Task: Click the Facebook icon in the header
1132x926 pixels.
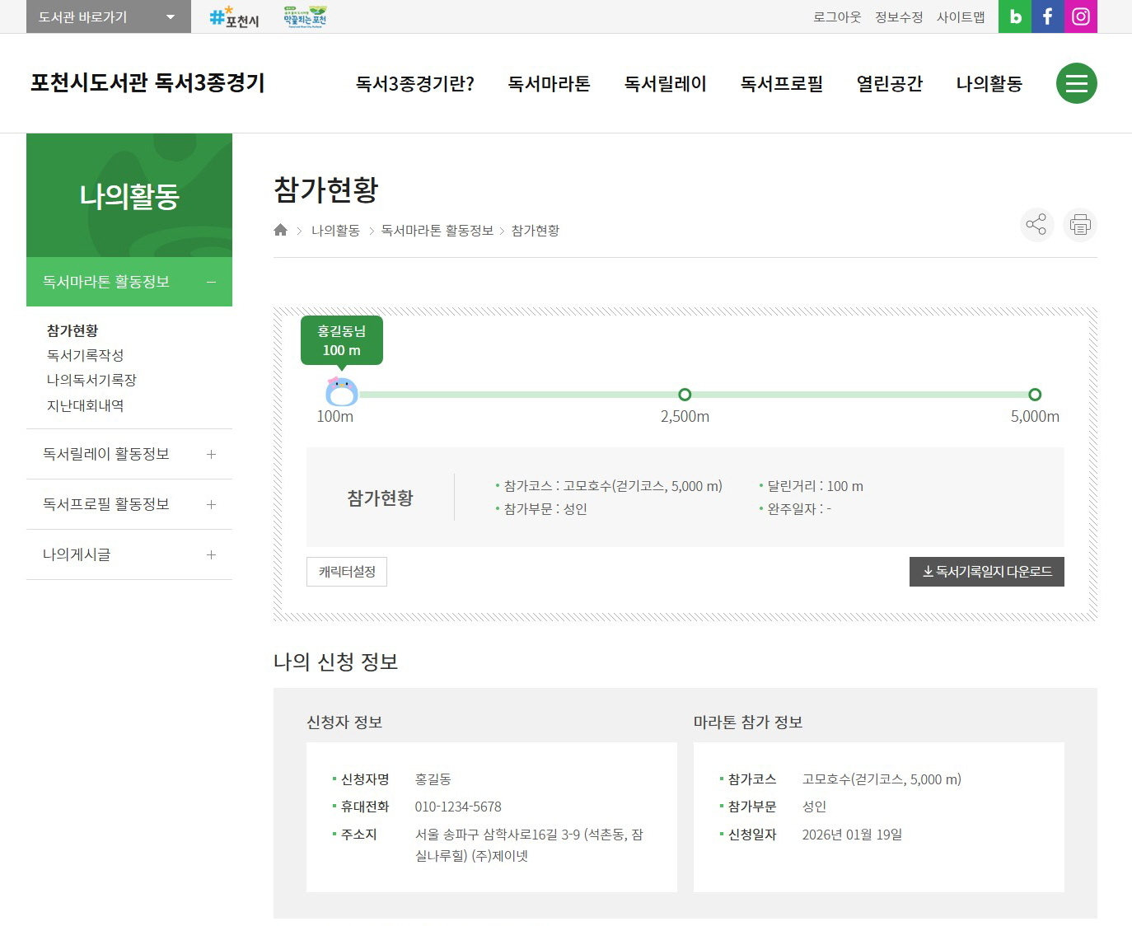Action: [x=1047, y=16]
